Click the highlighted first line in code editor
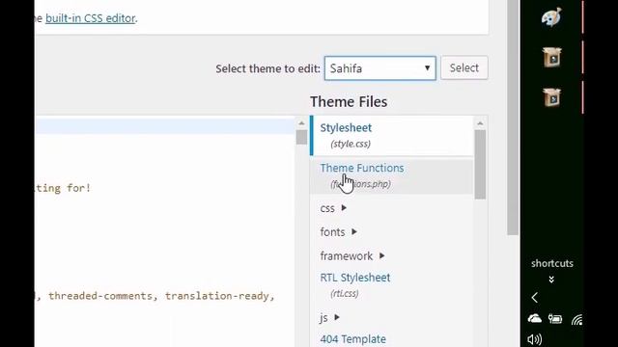Screen dimensions: 618x347 [165, 126]
